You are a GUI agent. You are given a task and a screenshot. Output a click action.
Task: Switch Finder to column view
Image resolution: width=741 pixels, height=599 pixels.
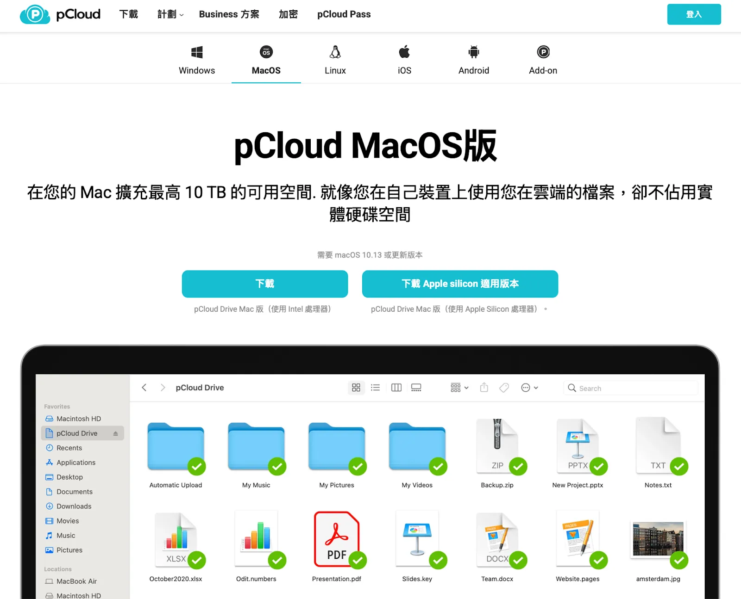click(396, 388)
